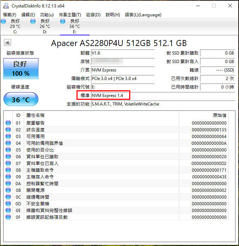Click the 韌體 field showing V1.6

[123, 53]
